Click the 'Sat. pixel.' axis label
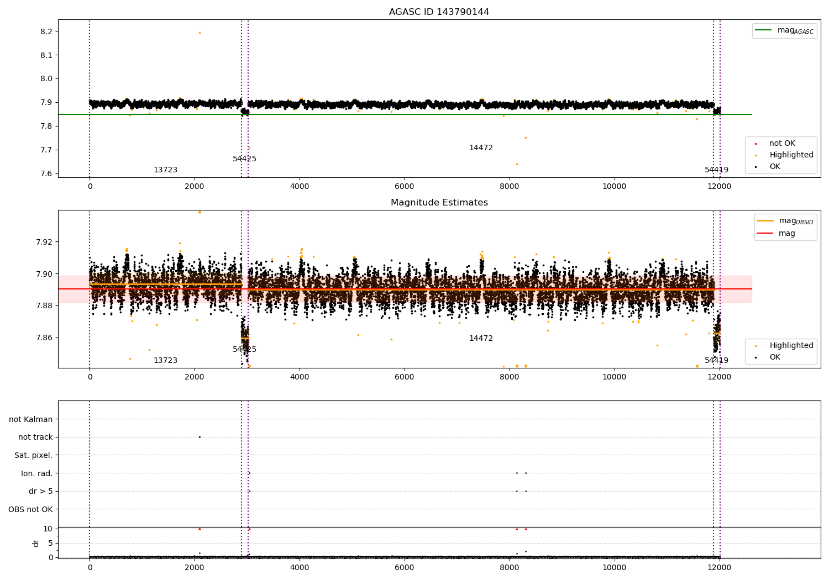Screen dimensions: 829x580 point(34,456)
